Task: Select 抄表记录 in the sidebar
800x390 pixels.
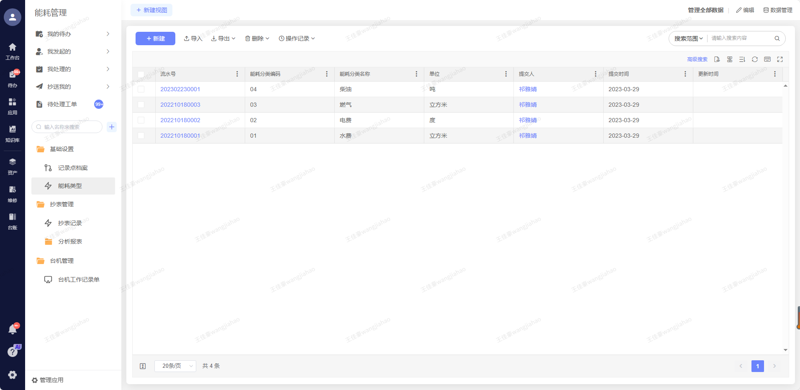Action: point(70,223)
